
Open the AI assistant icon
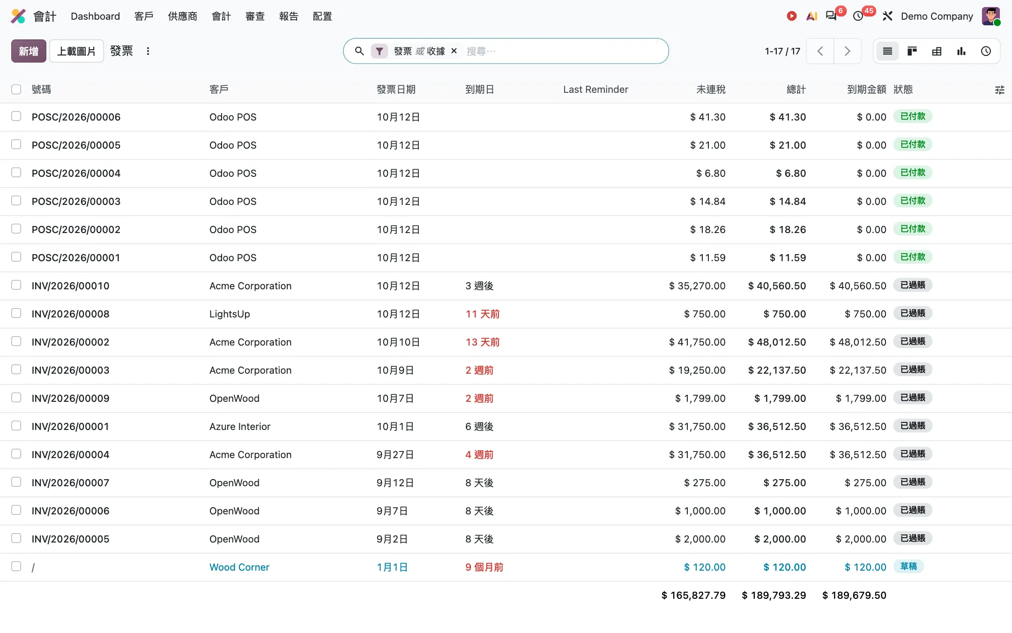(x=811, y=16)
